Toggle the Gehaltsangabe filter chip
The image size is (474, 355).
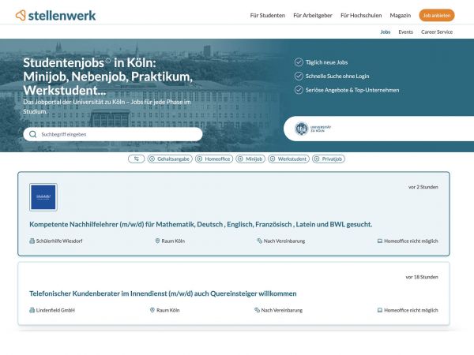tap(170, 159)
